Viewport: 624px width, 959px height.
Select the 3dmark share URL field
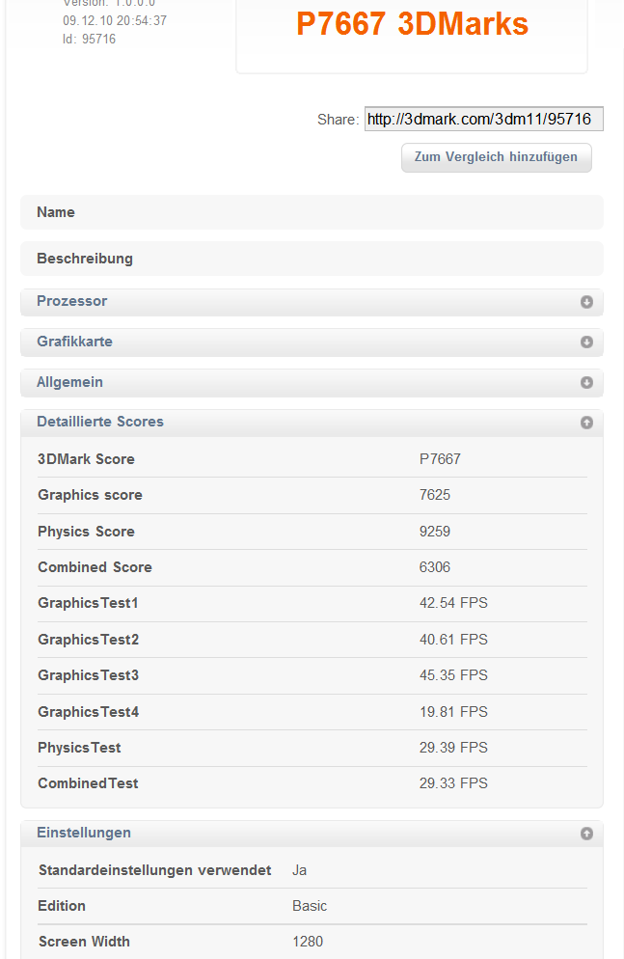point(483,119)
